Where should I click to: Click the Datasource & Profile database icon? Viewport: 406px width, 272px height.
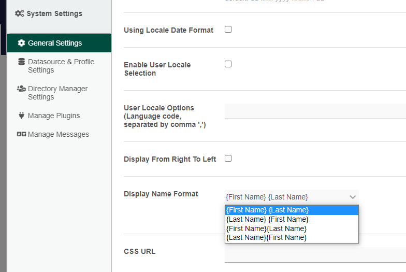pyautogui.click(x=21, y=62)
